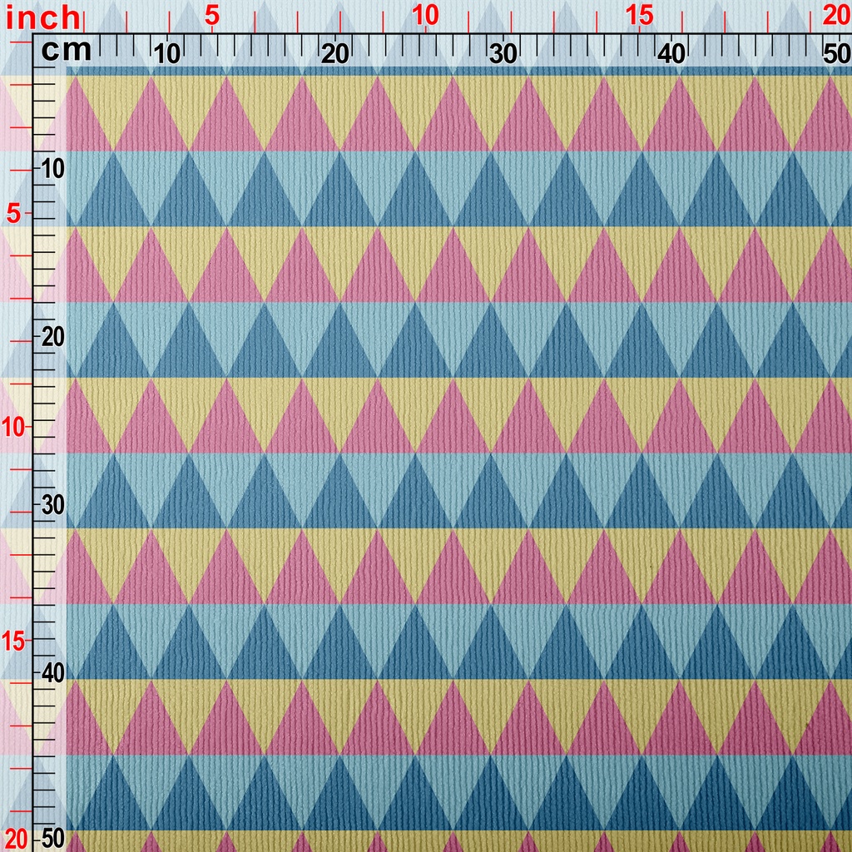The height and width of the screenshot is (852, 852).
Task: Click the black 'cm' unit label
Action: click(66, 51)
